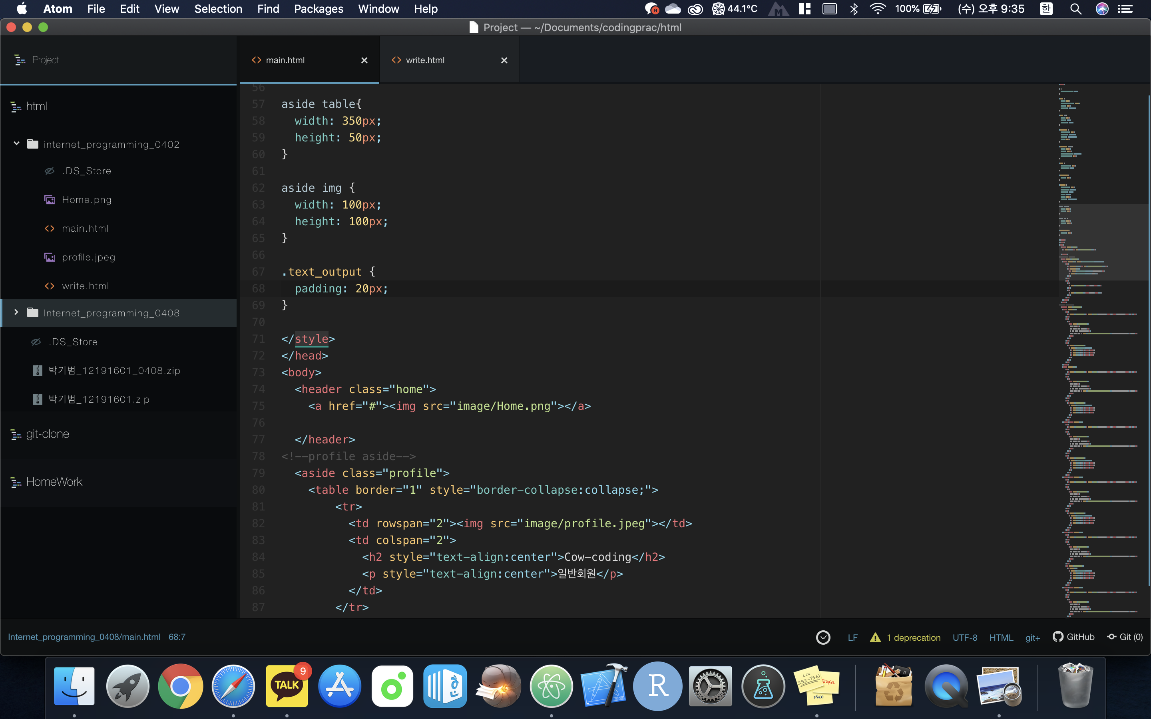Open the Packages menu
Viewport: 1151px width, 719px height.
tap(318, 9)
